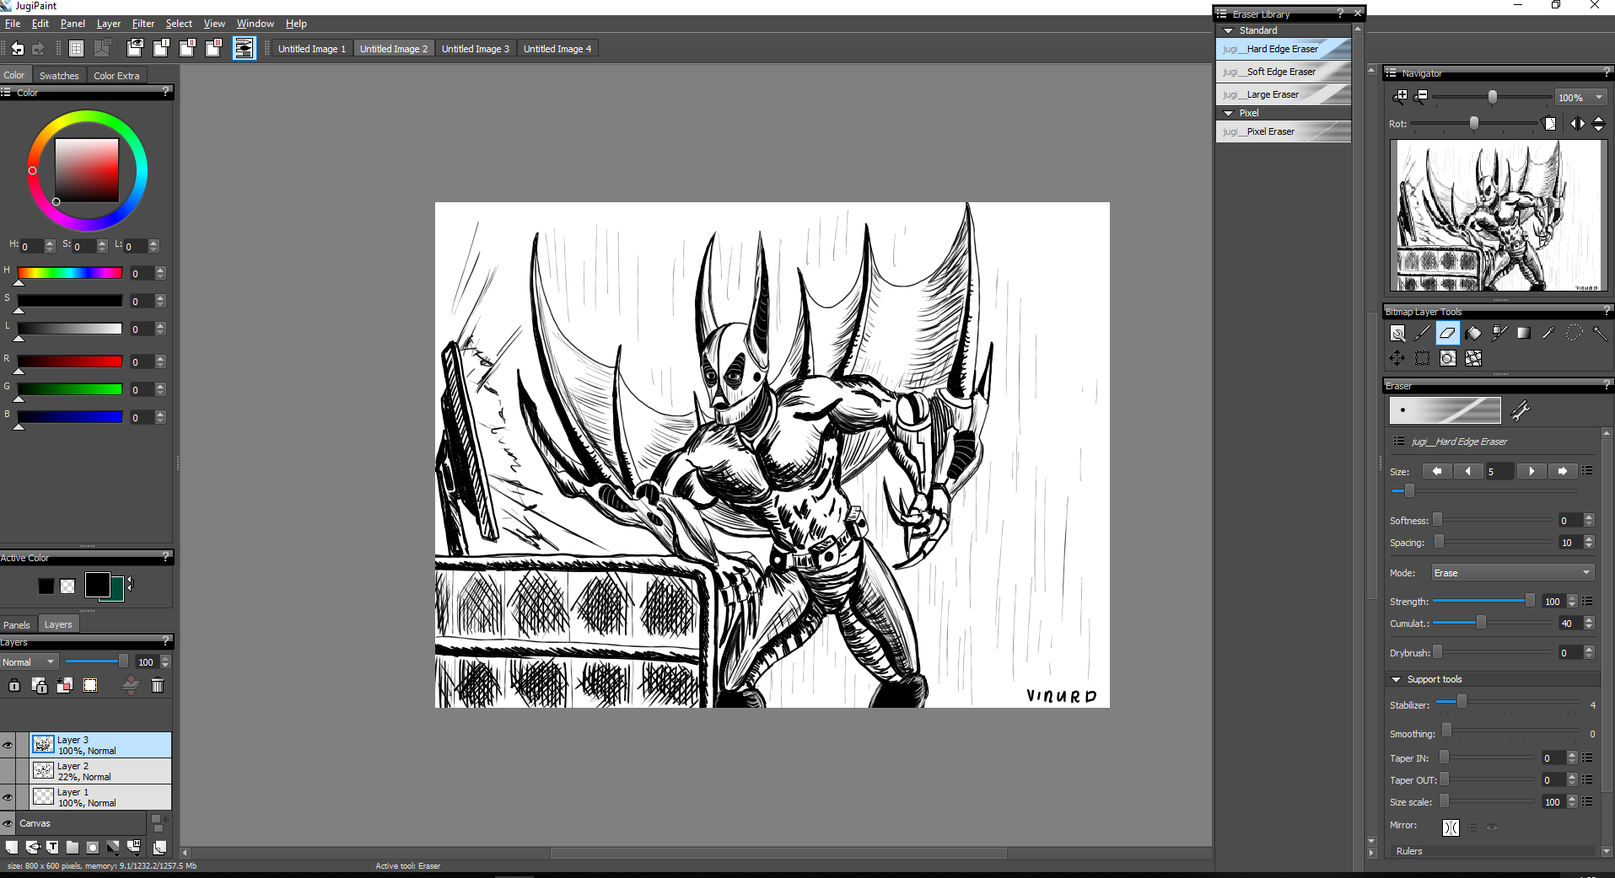The image size is (1615, 878).
Task: Reset the canvas rotation in Navigator
Action: pos(1549,124)
